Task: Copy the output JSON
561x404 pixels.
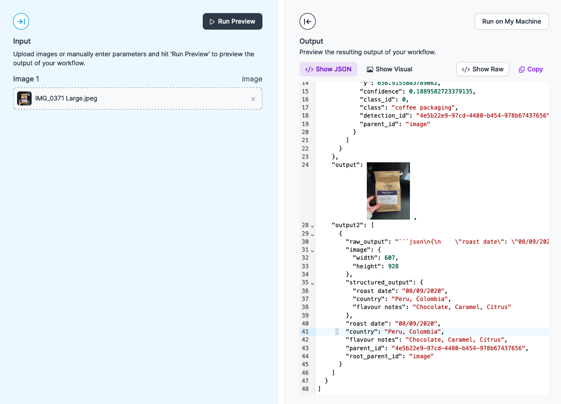Action: point(530,69)
